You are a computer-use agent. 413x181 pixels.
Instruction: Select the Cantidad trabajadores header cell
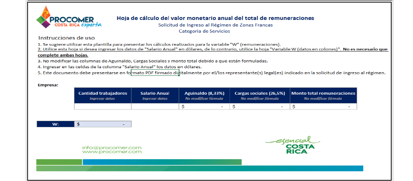tap(103, 95)
